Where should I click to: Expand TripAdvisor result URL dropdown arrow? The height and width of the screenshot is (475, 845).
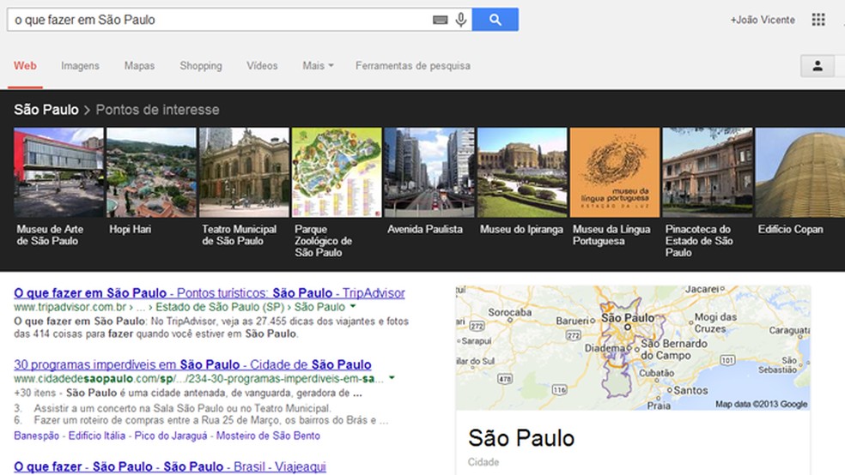click(x=353, y=306)
